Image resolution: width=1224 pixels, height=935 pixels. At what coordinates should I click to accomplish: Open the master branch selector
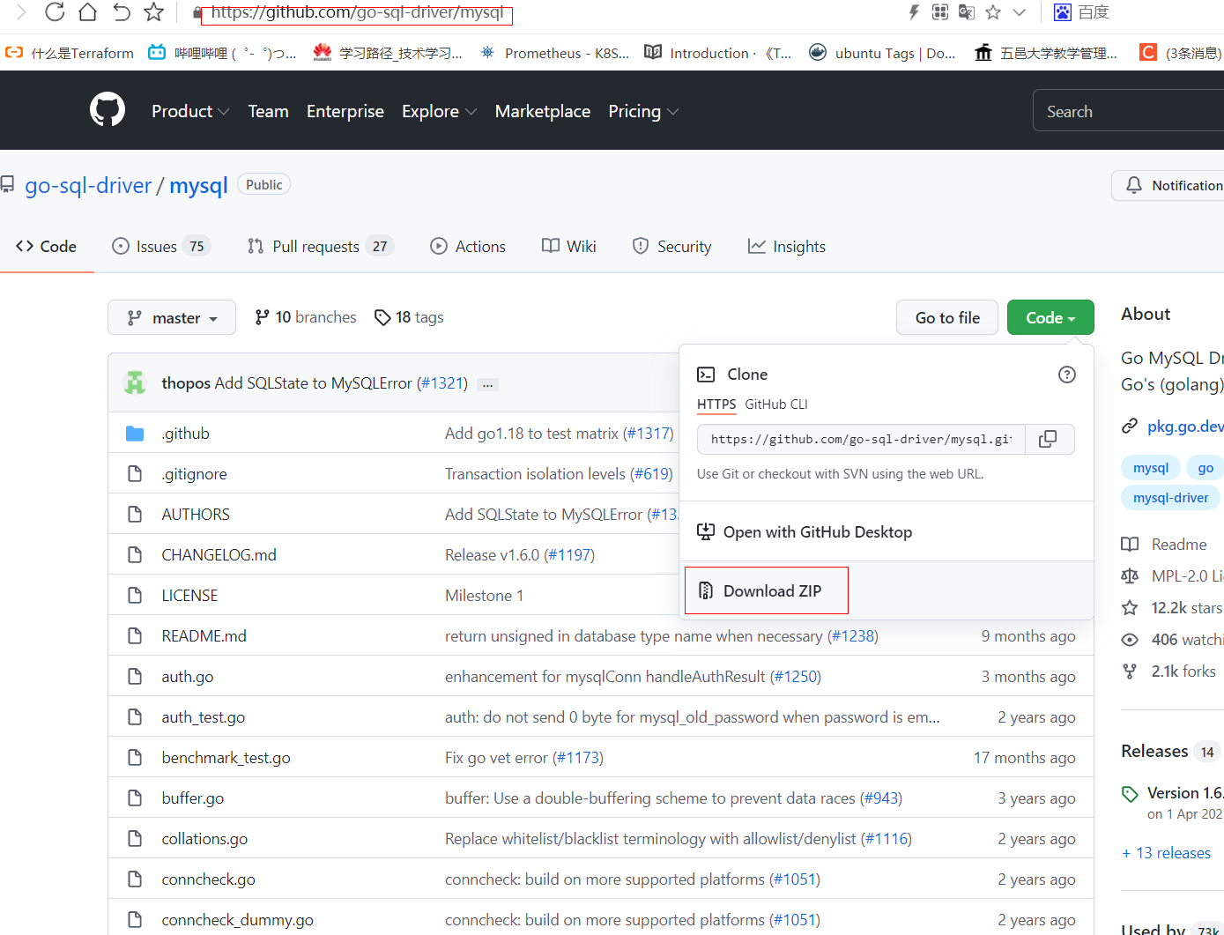172,317
